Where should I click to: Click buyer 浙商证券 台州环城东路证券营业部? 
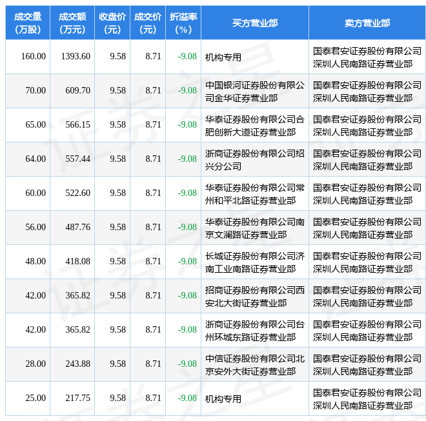(x=255, y=331)
